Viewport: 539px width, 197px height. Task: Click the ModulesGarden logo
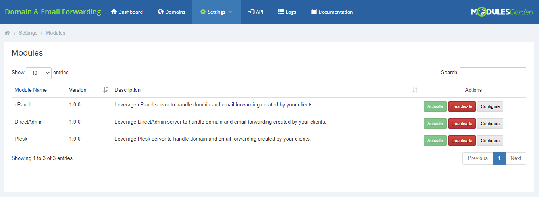502,12
